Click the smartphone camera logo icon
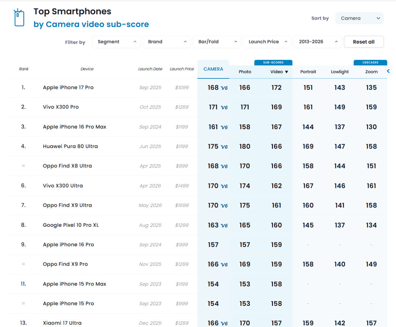 coord(19,17)
